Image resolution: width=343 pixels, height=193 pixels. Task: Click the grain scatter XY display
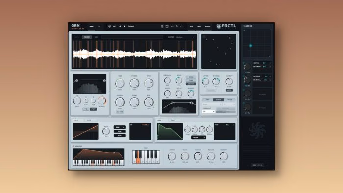pyautogui.click(x=219, y=51)
